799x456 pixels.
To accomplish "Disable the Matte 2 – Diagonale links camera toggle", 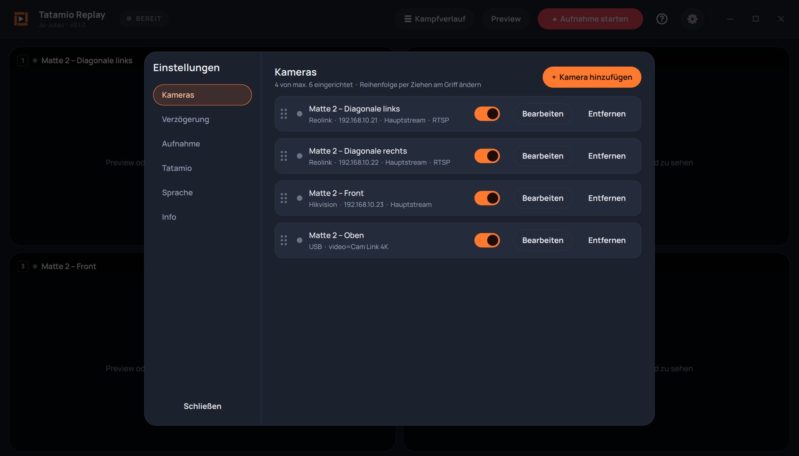I will click(487, 114).
